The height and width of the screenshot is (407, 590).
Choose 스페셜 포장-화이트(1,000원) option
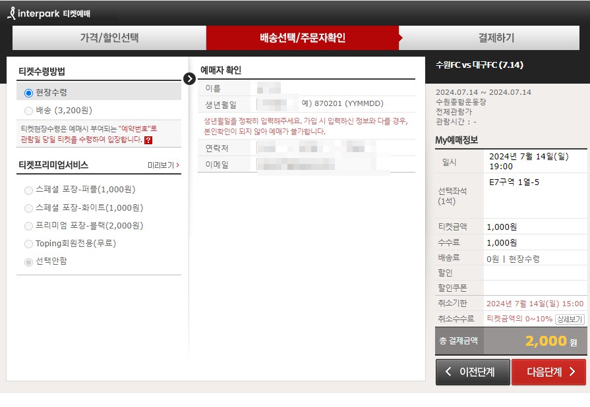[28, 208]
